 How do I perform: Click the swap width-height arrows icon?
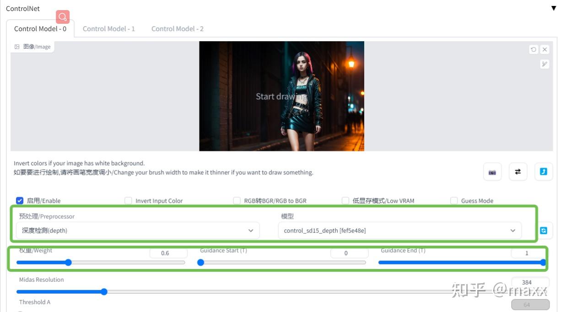518,172
